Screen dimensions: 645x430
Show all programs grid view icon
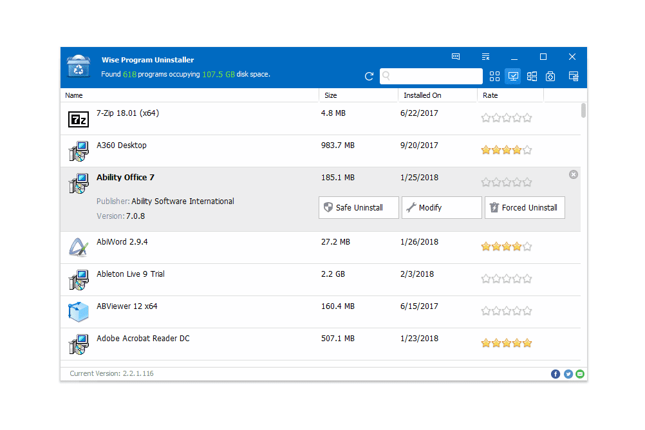(494, 77)
